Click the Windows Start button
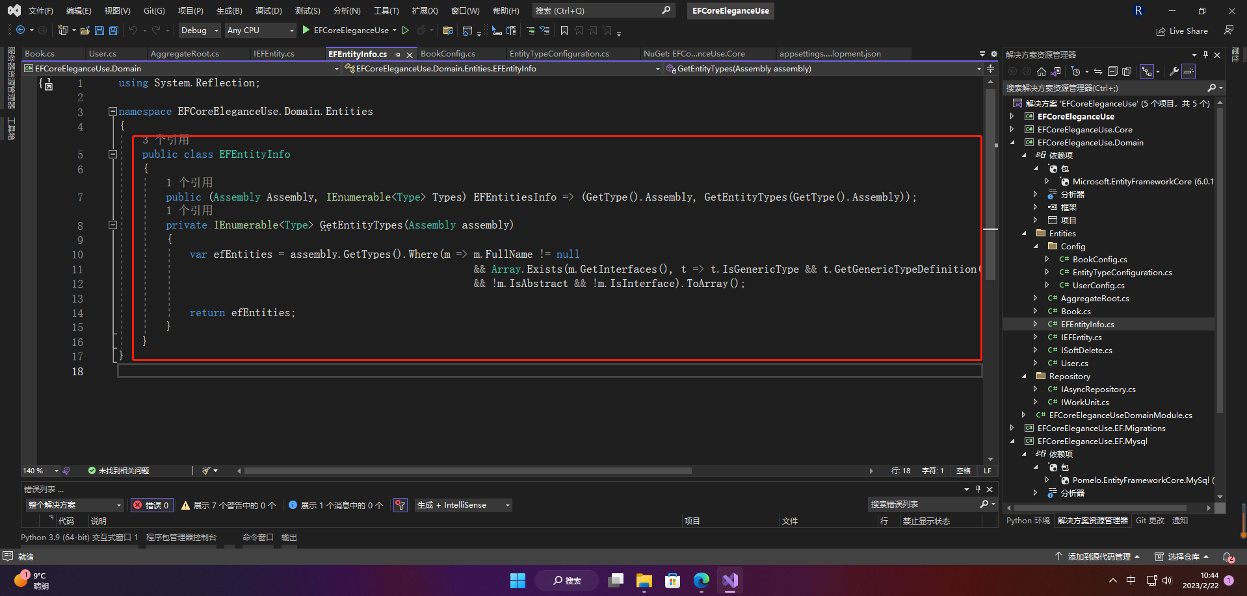The image size is (1247, 596). pos(518,580)
